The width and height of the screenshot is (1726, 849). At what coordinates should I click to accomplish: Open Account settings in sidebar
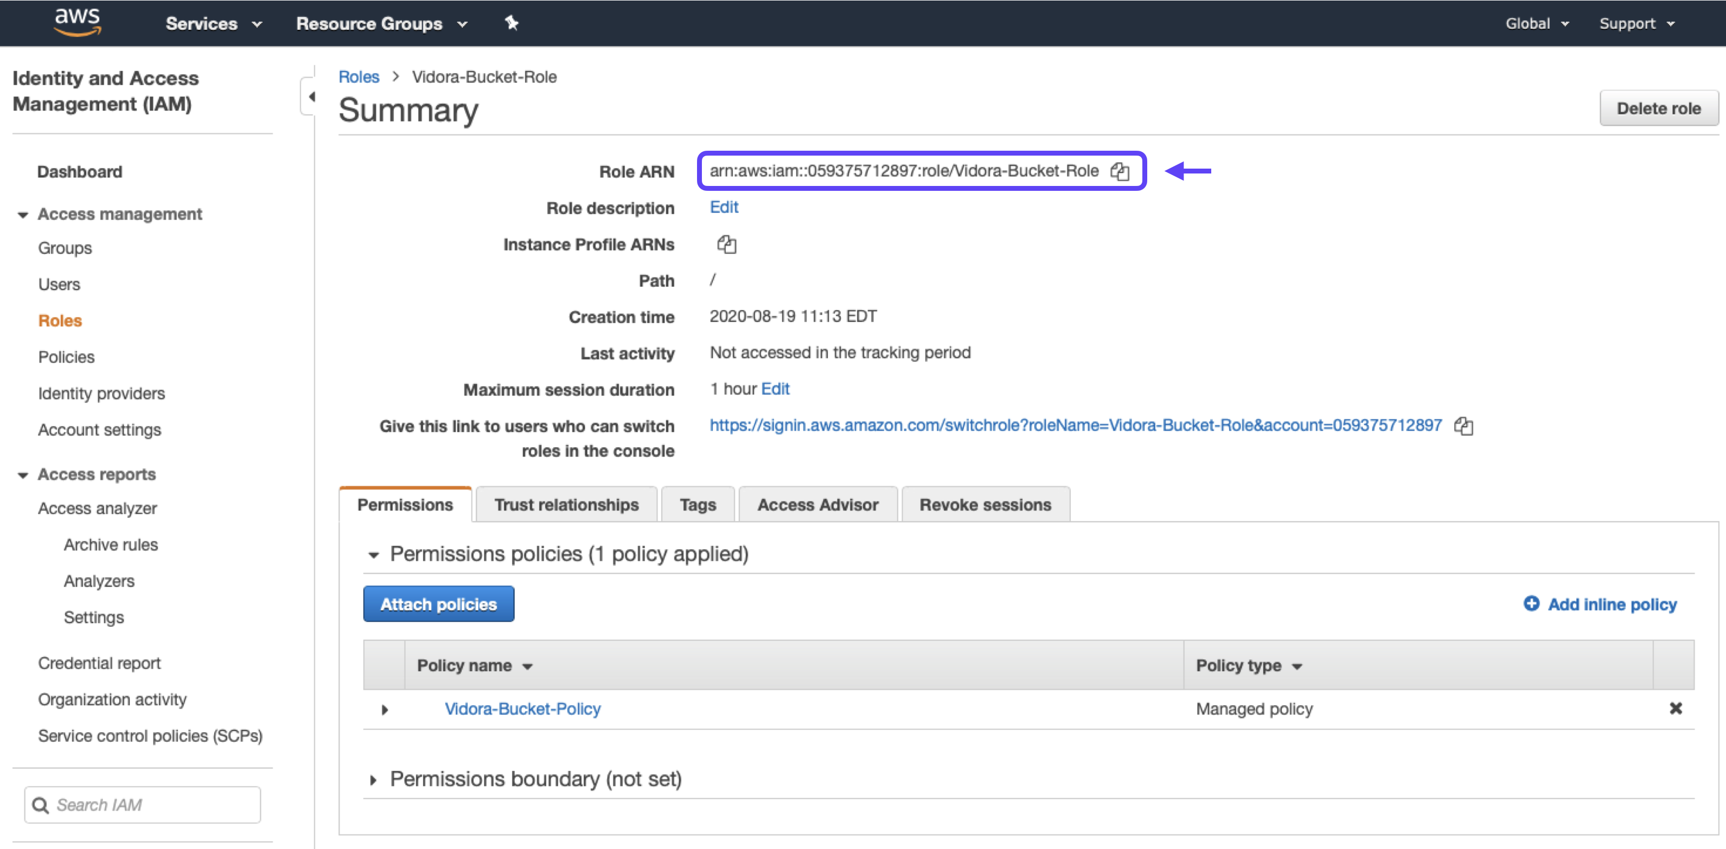[99, 430]
